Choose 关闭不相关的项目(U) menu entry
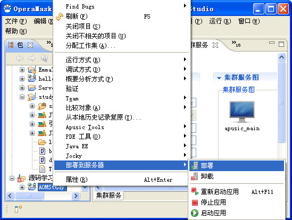292x220 pixels. pyautogui.click(x=122, y=36)
